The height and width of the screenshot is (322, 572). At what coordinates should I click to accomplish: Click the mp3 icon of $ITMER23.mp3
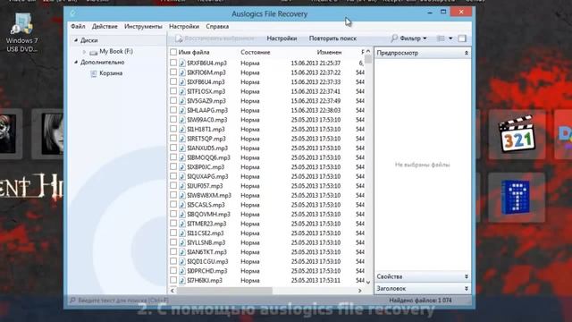182,224
